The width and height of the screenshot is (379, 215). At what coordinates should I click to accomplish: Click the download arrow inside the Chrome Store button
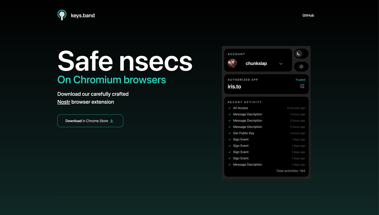click(x=111, y=121)
